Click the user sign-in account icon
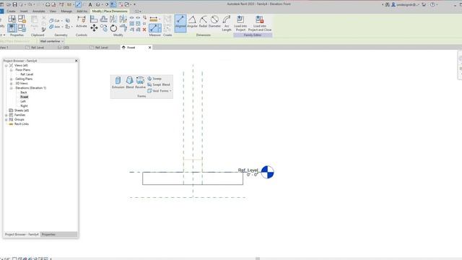This screenshot has width=462, height=260. (x=393, y=4)
